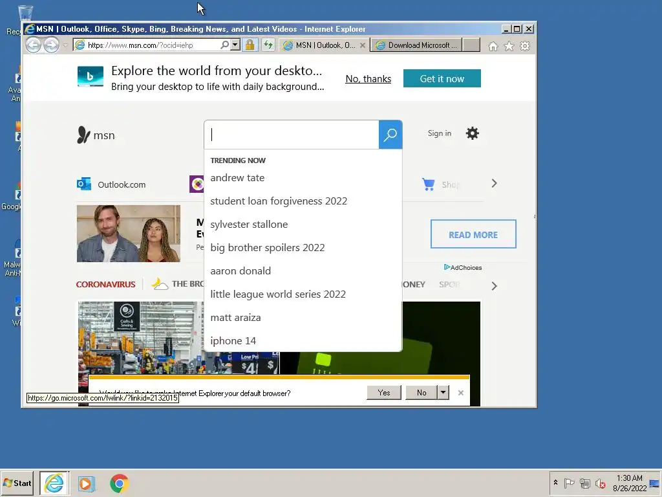Screen dimensions: 662x497
Task: Select suggestion big brother spoilers 2022
Action: coord(268,248)
